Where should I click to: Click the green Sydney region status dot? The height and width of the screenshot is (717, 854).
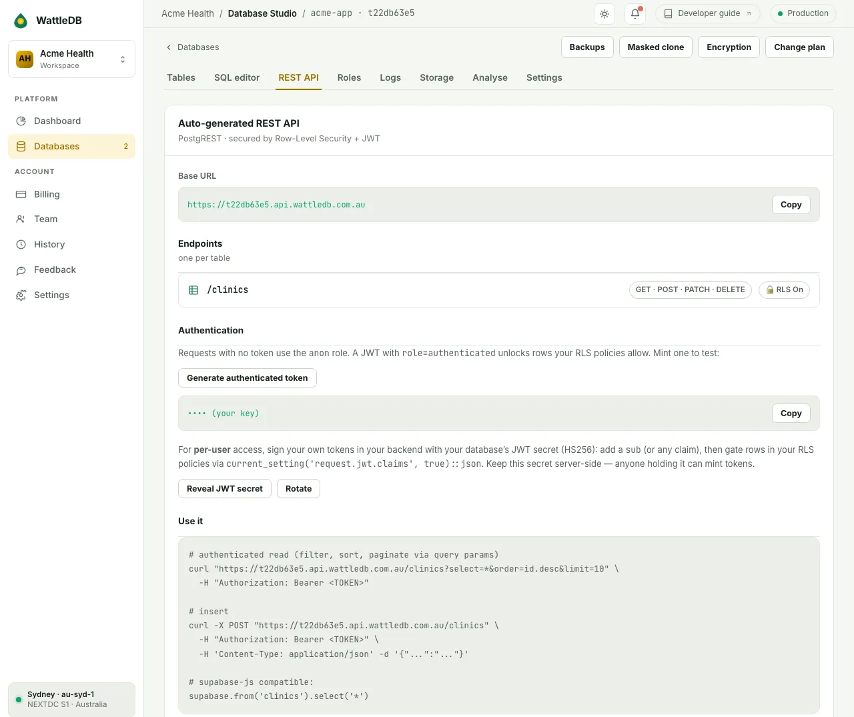coord(19,700)
